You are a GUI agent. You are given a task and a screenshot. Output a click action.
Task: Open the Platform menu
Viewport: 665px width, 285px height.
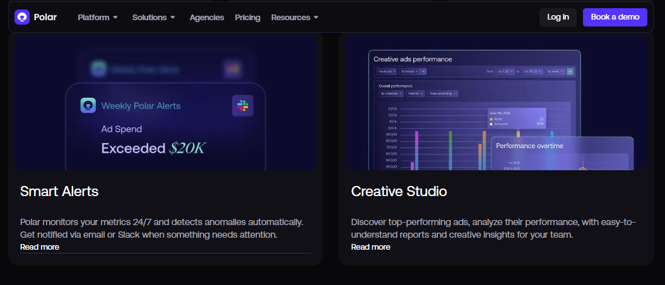93,18
